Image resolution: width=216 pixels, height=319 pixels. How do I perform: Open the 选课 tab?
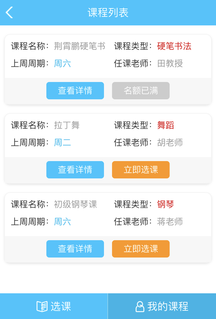click(x=54, y=306)
